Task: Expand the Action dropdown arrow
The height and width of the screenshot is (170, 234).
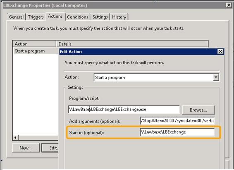Action: point(216,77)
